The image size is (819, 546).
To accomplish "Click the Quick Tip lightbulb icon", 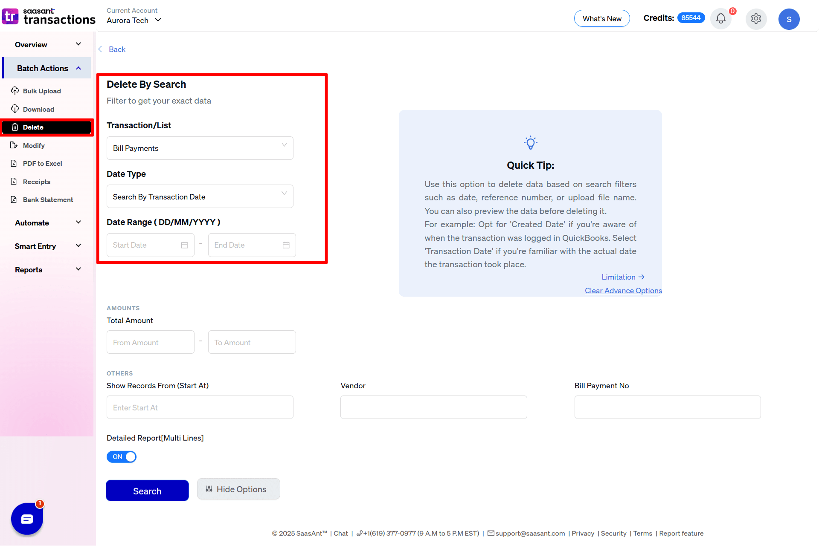I will (x=531, y=143).
